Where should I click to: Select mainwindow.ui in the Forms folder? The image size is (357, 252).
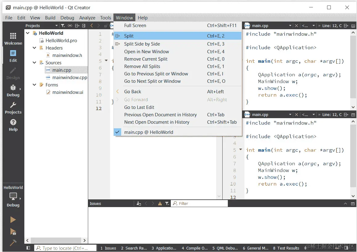[68, 92]
